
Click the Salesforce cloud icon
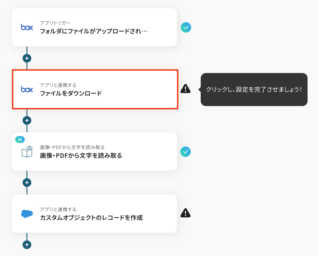point(27,213)
